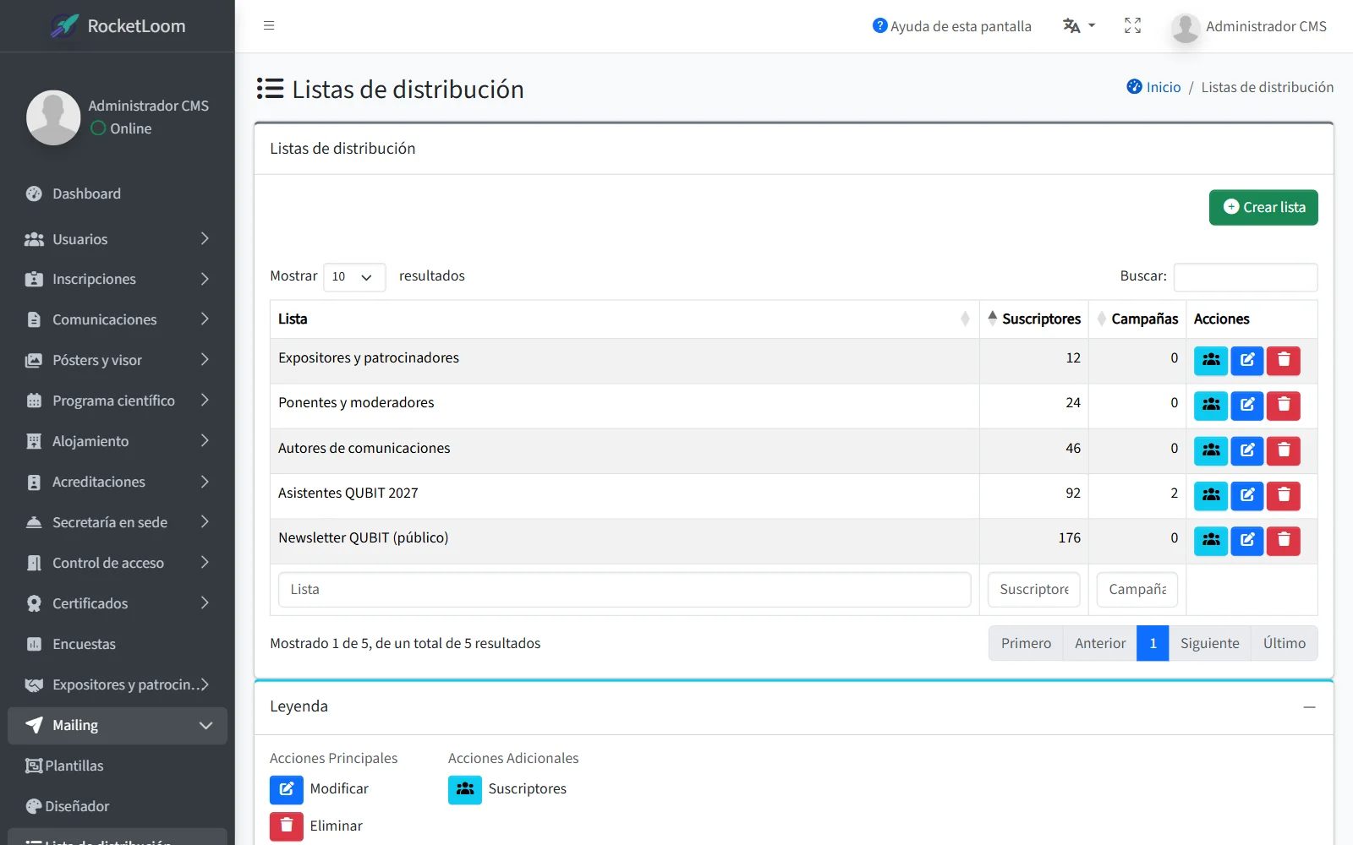This screenshot has width=1353, height=845.
Task: Open subscribers for Expositores y patrocinadores list
Action: (1211, 361)
